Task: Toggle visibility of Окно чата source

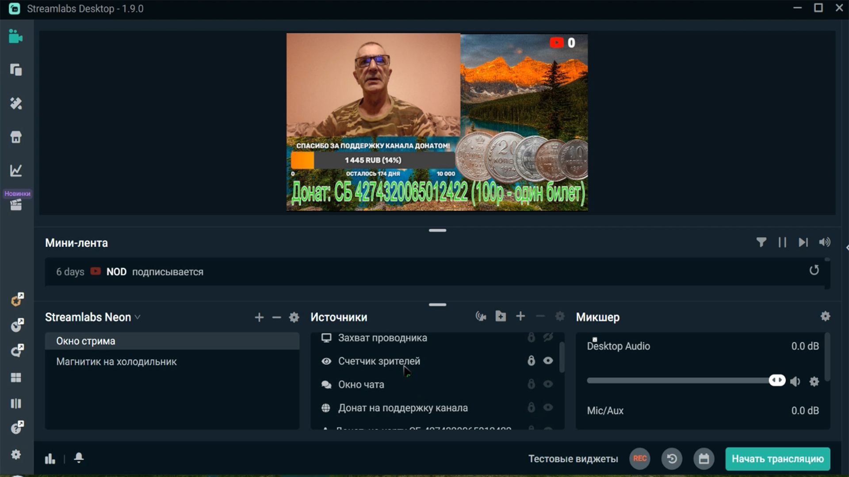Action: pyautogui.click(x=548, y=384)
